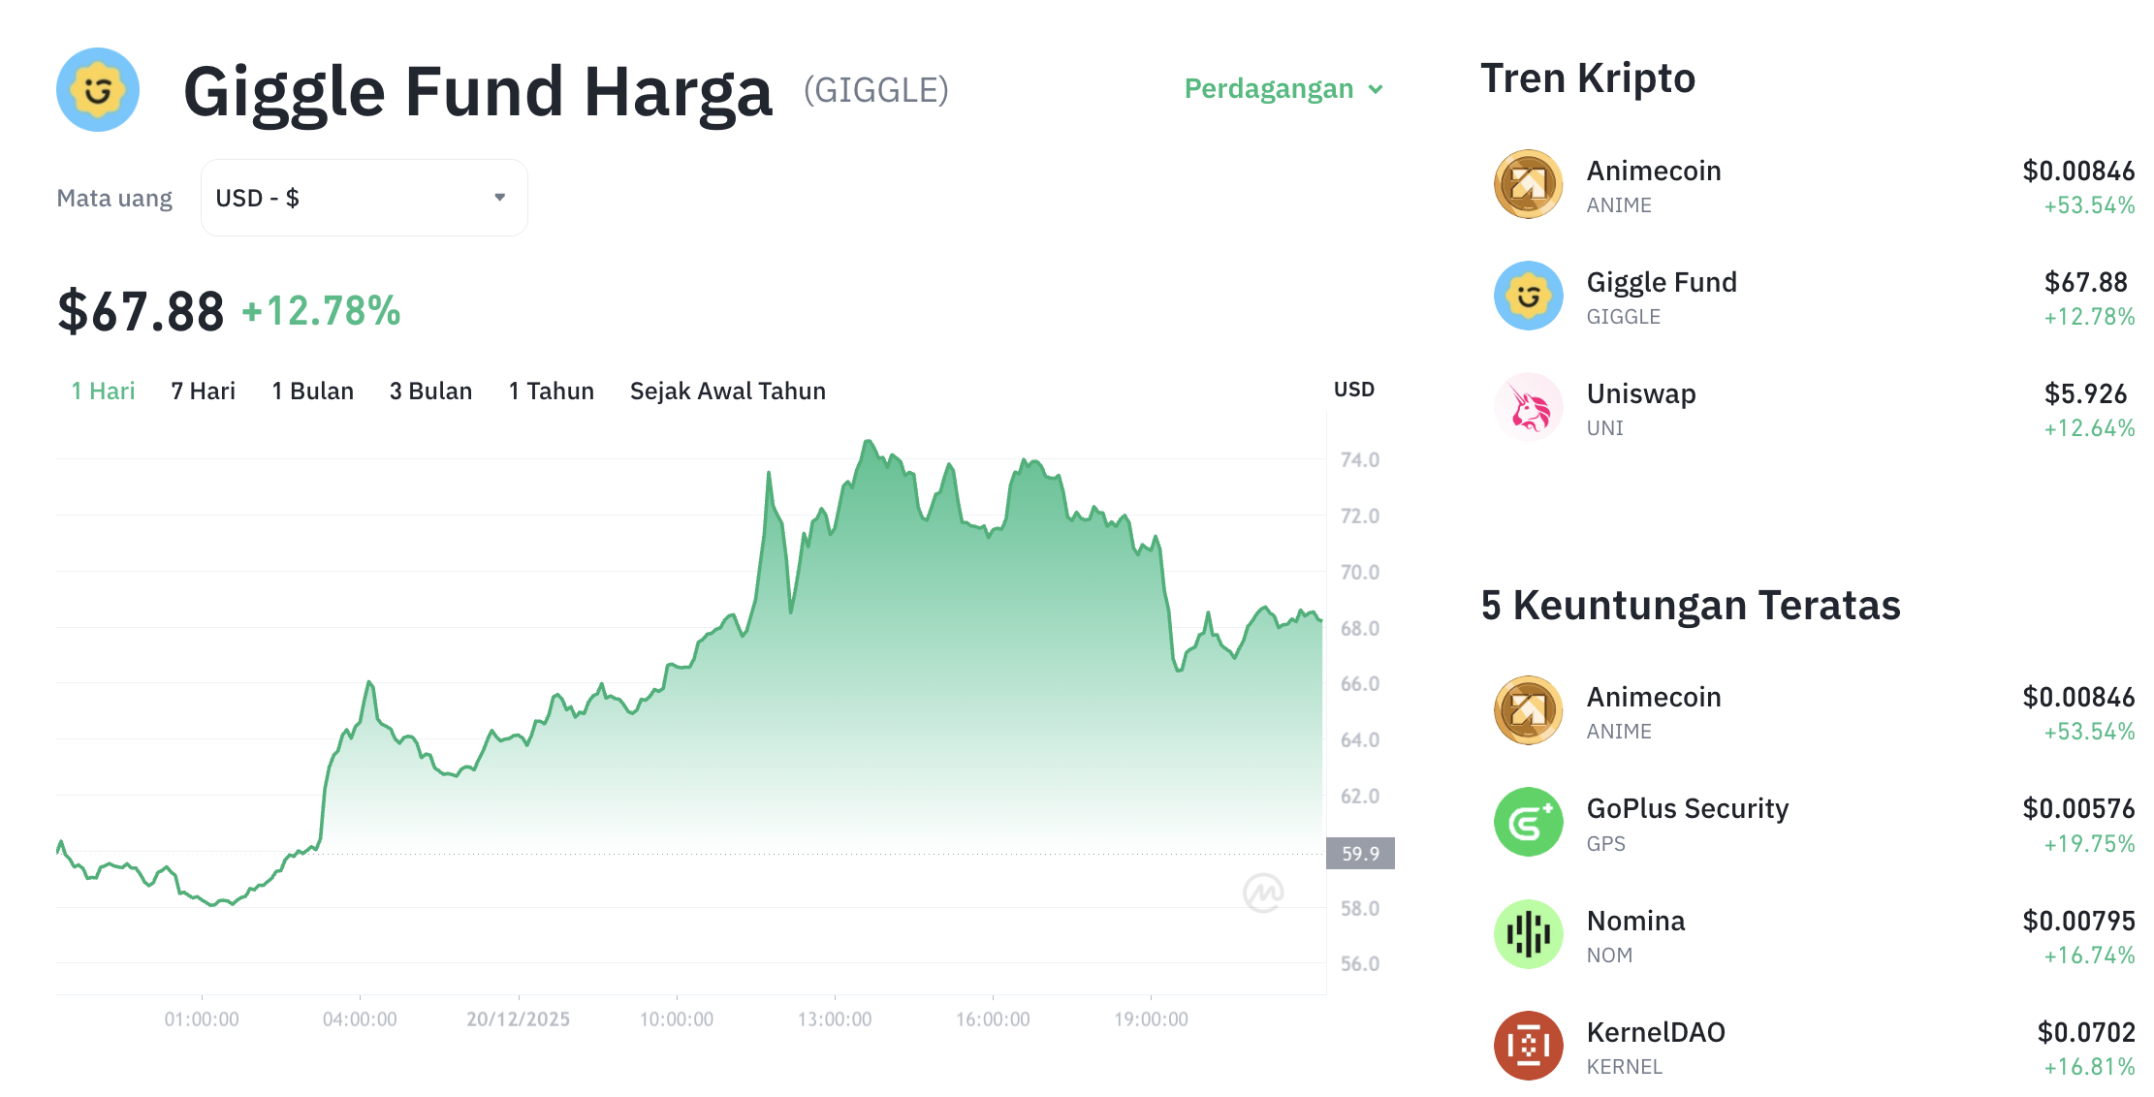Image resolution: width=2154 pixels, height=1097 pixels.
Task: Click the Animecoin coin icon under Tren Kripto
Action: (1530, 184)
